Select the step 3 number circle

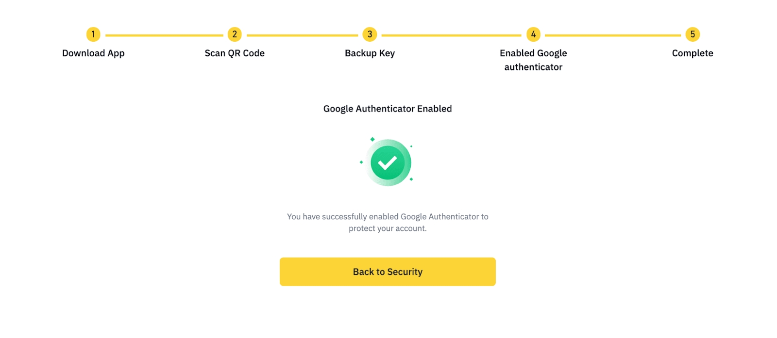coord(370,34)
